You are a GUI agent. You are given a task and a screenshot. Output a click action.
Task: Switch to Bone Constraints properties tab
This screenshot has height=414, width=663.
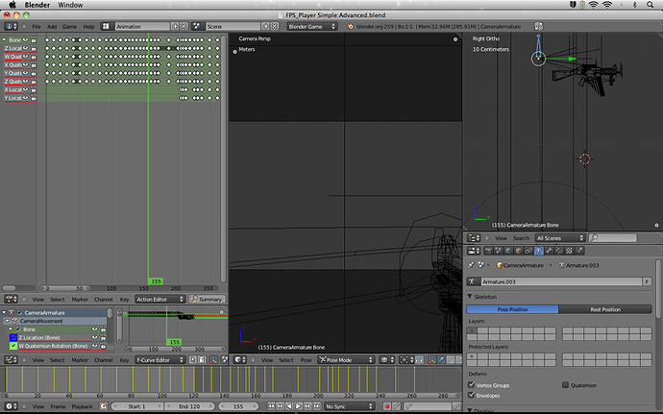click(x=559, y=251)
